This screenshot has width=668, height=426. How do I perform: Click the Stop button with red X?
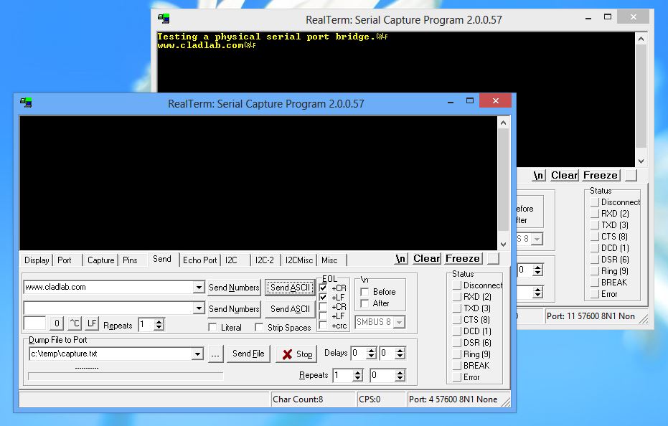(x=296, y=354)
